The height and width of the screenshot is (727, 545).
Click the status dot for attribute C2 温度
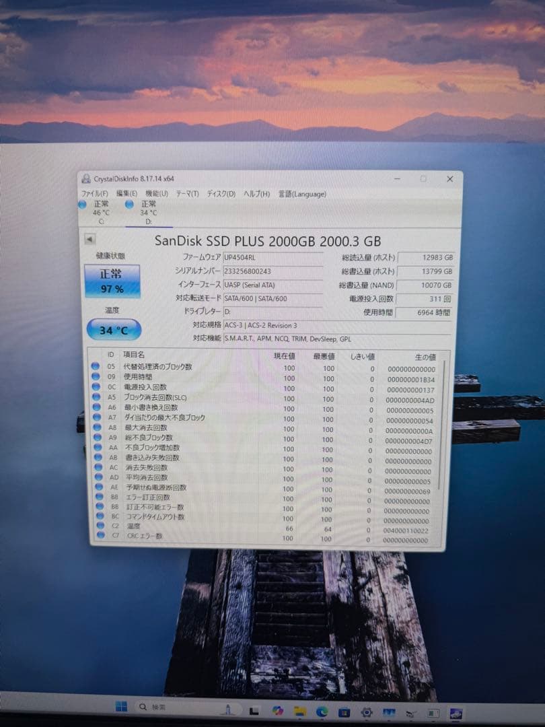point(100,525)
